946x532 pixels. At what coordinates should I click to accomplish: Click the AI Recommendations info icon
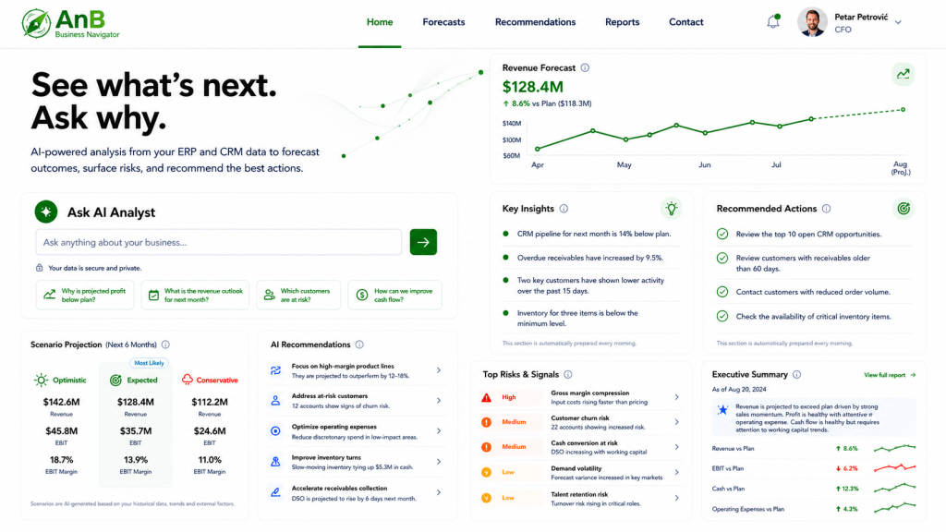(359, 345)
